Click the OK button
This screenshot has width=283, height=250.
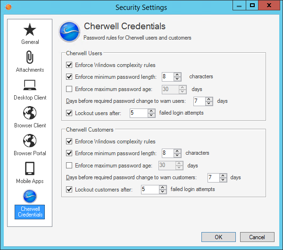click(x=218, y=237)
